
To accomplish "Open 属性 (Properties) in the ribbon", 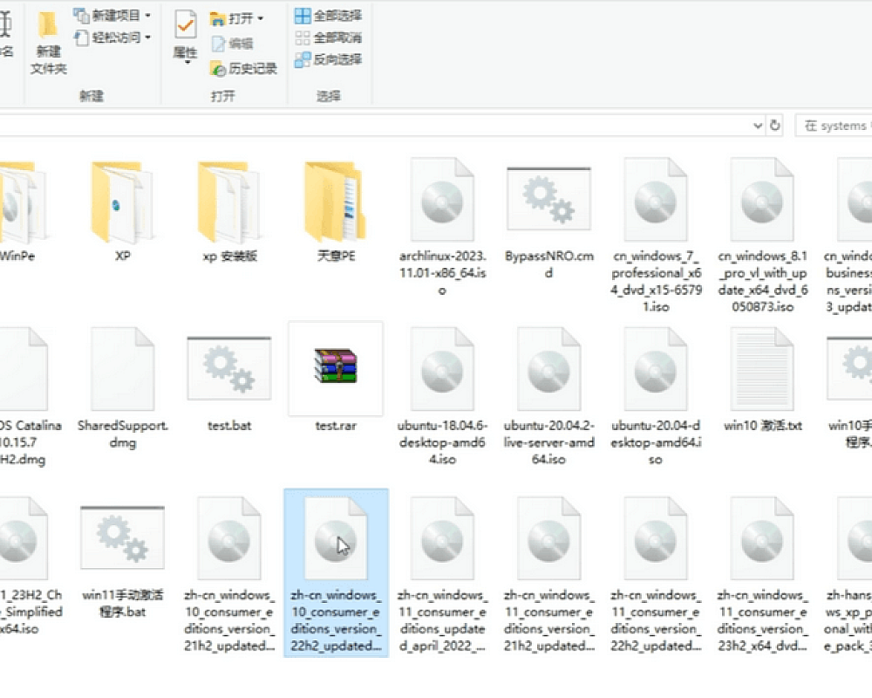I will point(185,35).
